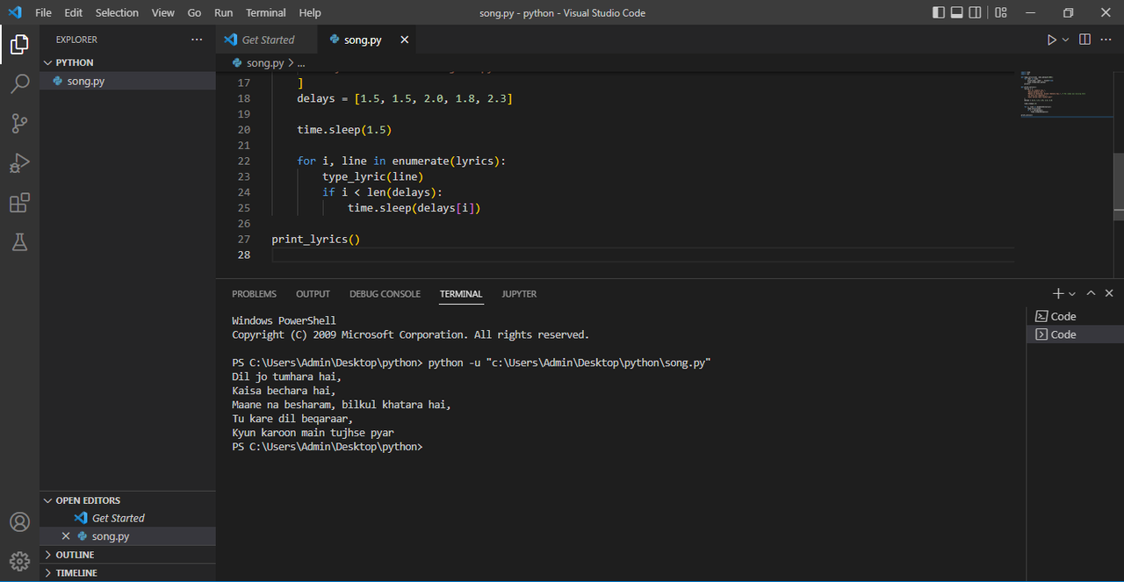The width and height of the screenshot is (1124, 582).
Task: Toggle the secondary side bar
Action: 976,12
